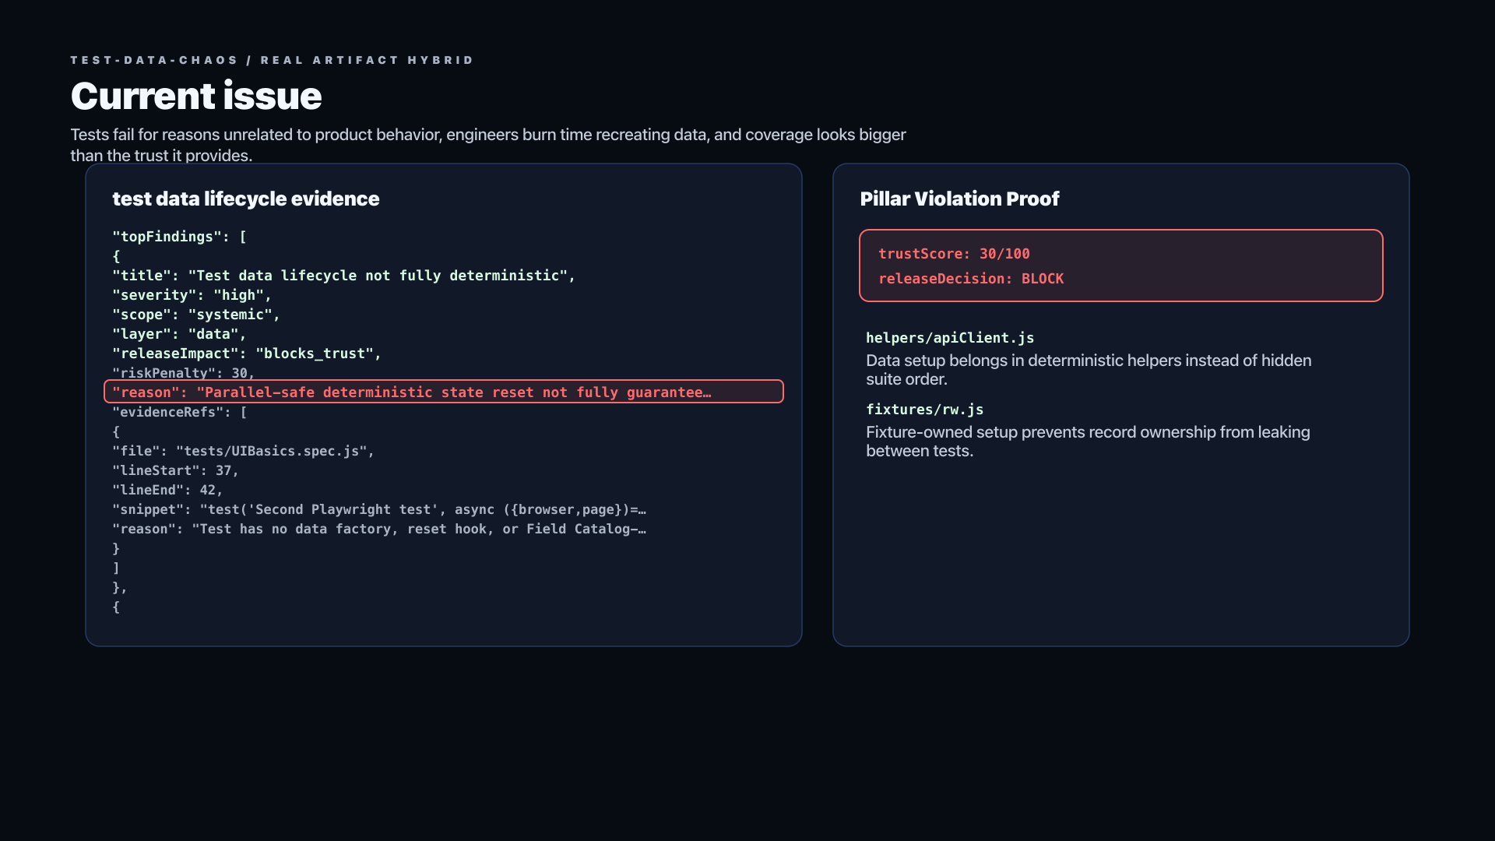Click the "Data setup belongs in deterministic helpers" description
This screenshot has width=1495, height=841.
(1089, 370)
